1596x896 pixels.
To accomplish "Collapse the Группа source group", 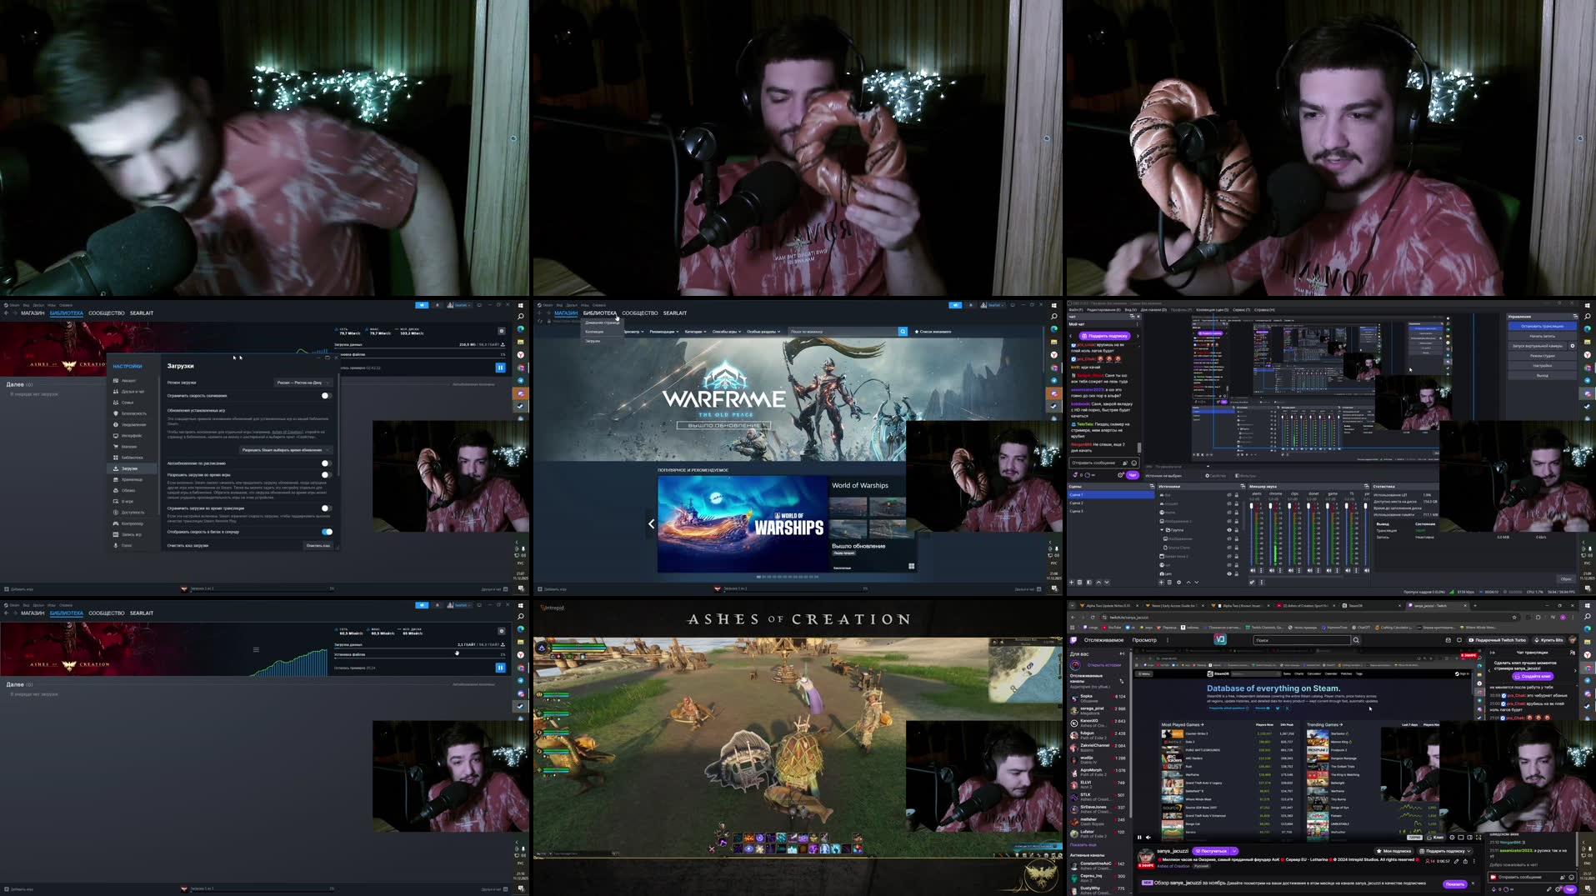I will pos(1162,530).
